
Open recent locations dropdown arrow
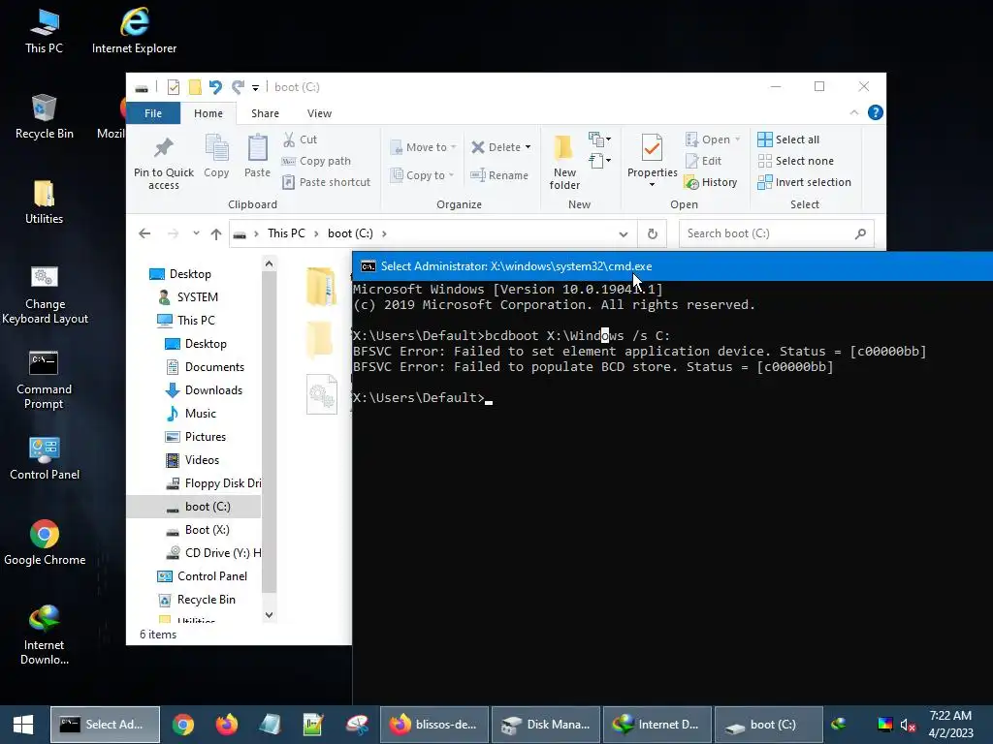(x=196, y=233)
